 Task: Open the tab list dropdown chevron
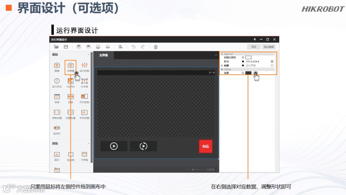[x=216, y=55]
